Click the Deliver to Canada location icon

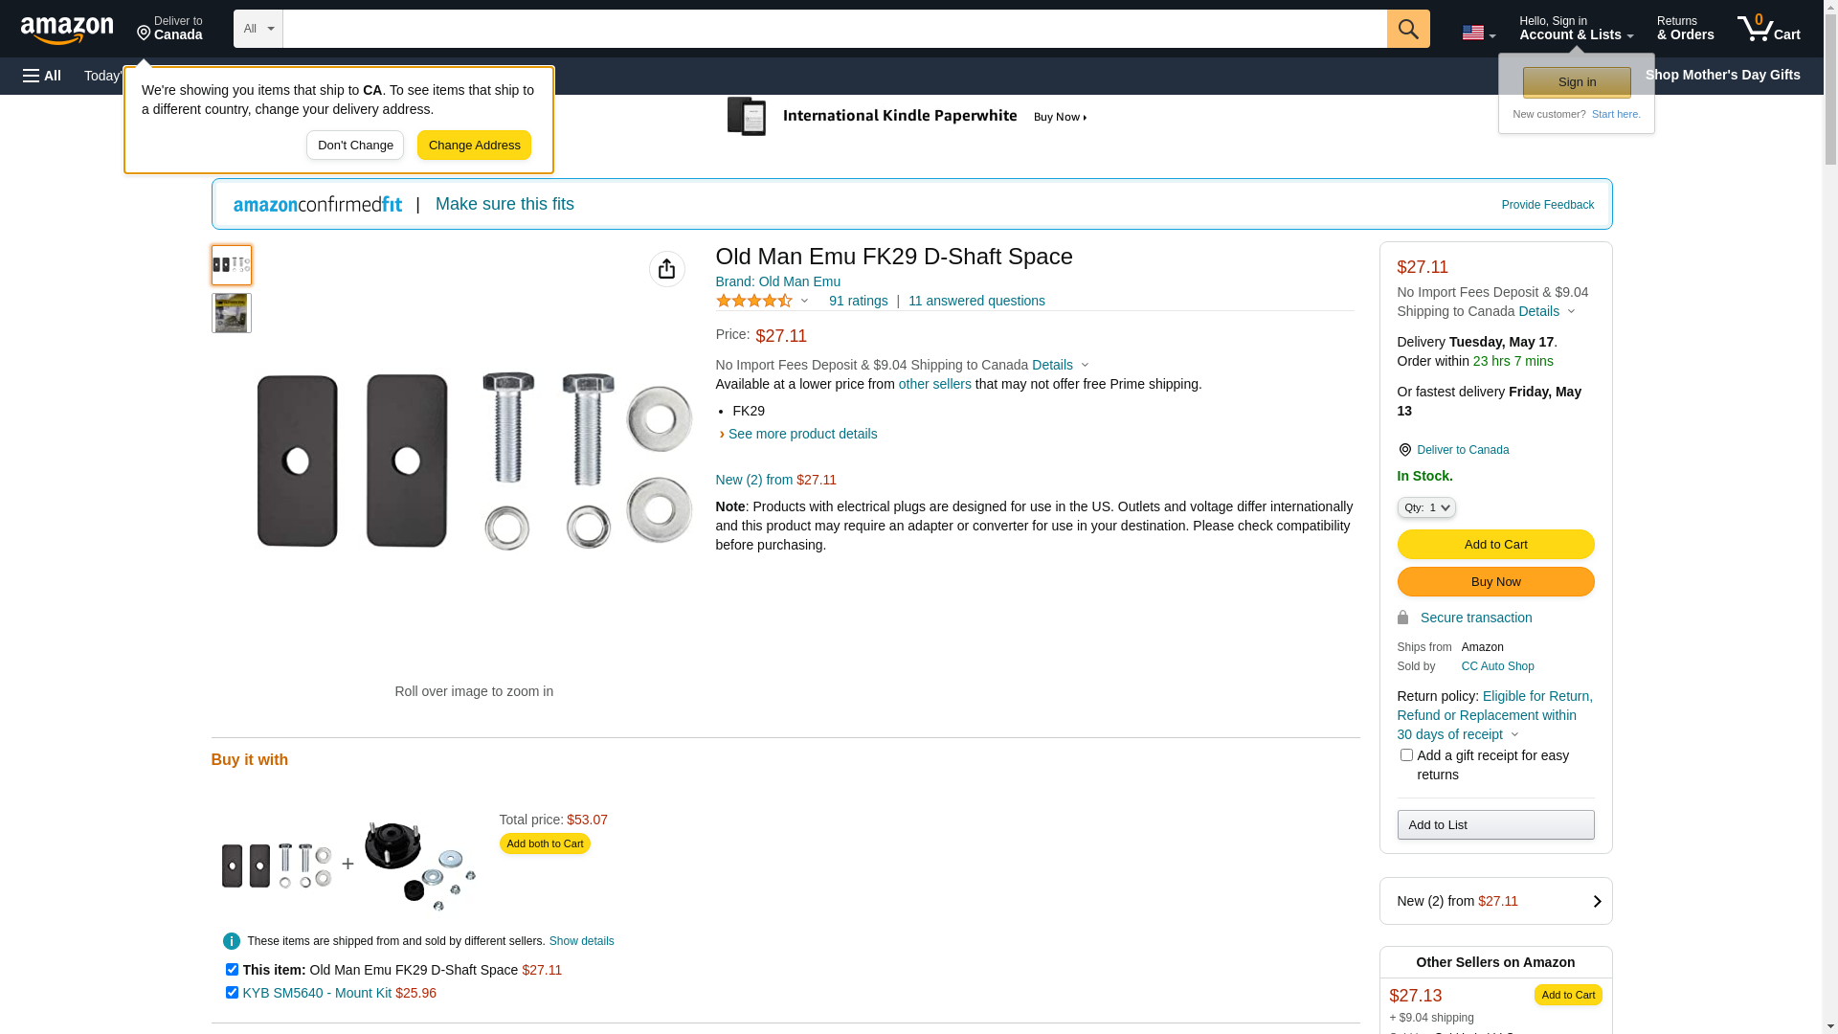point(1404,450)
